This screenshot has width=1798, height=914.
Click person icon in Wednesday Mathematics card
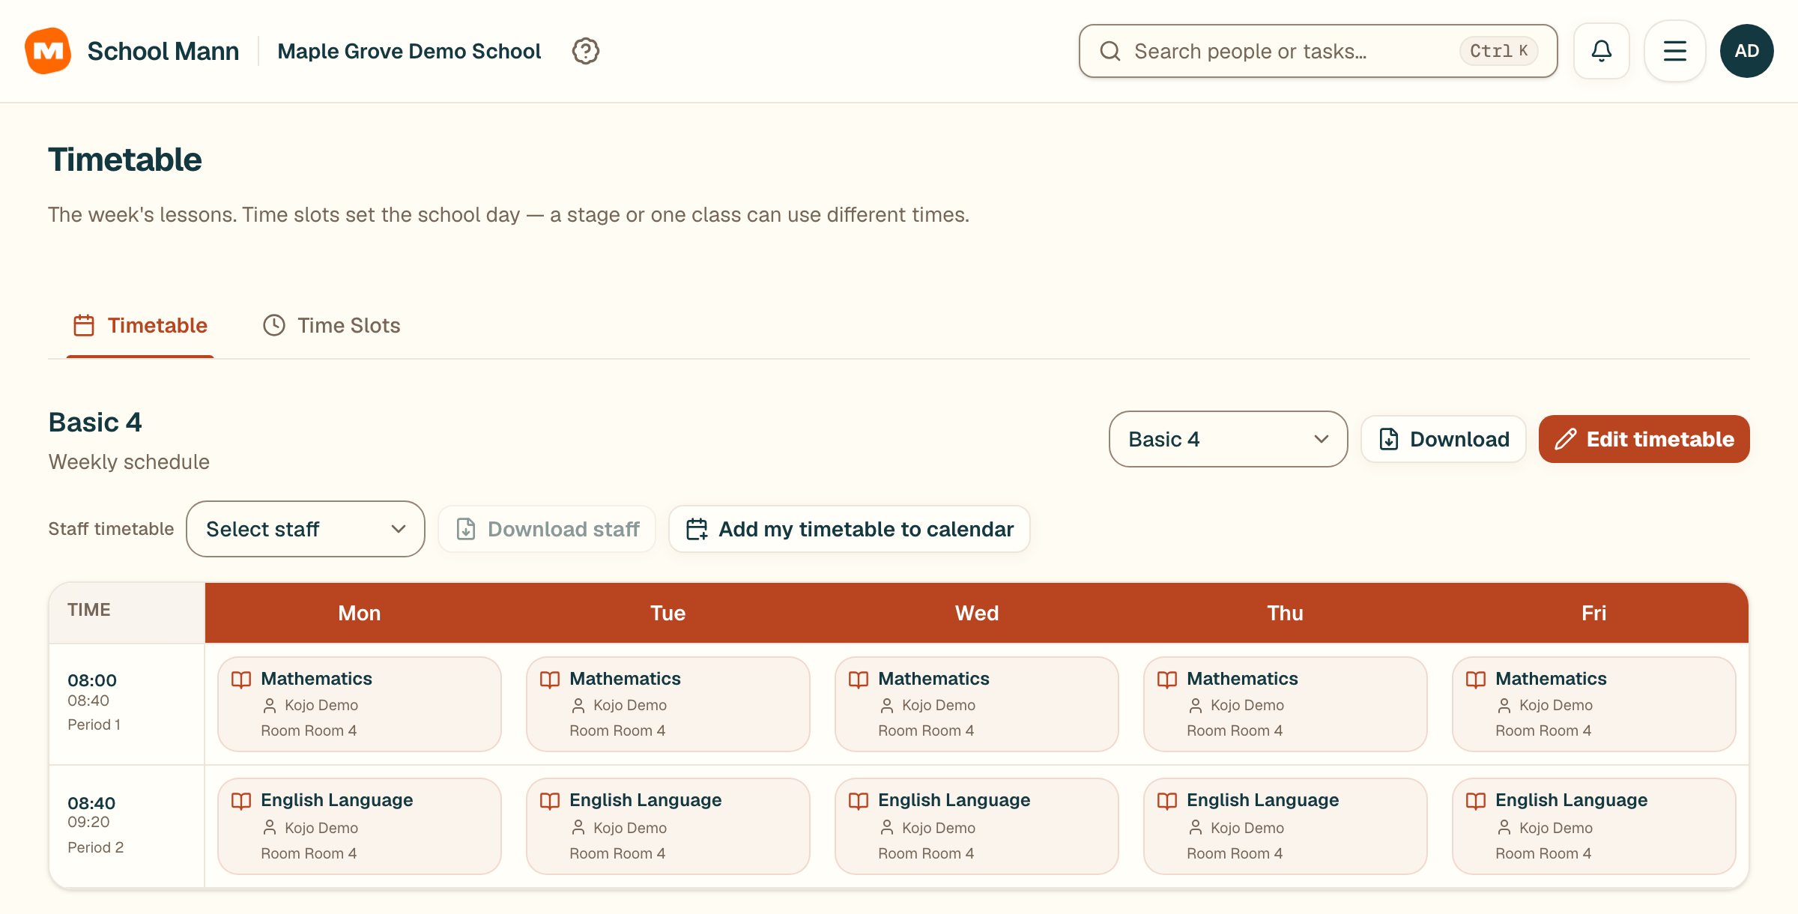(x=887, y=706)
